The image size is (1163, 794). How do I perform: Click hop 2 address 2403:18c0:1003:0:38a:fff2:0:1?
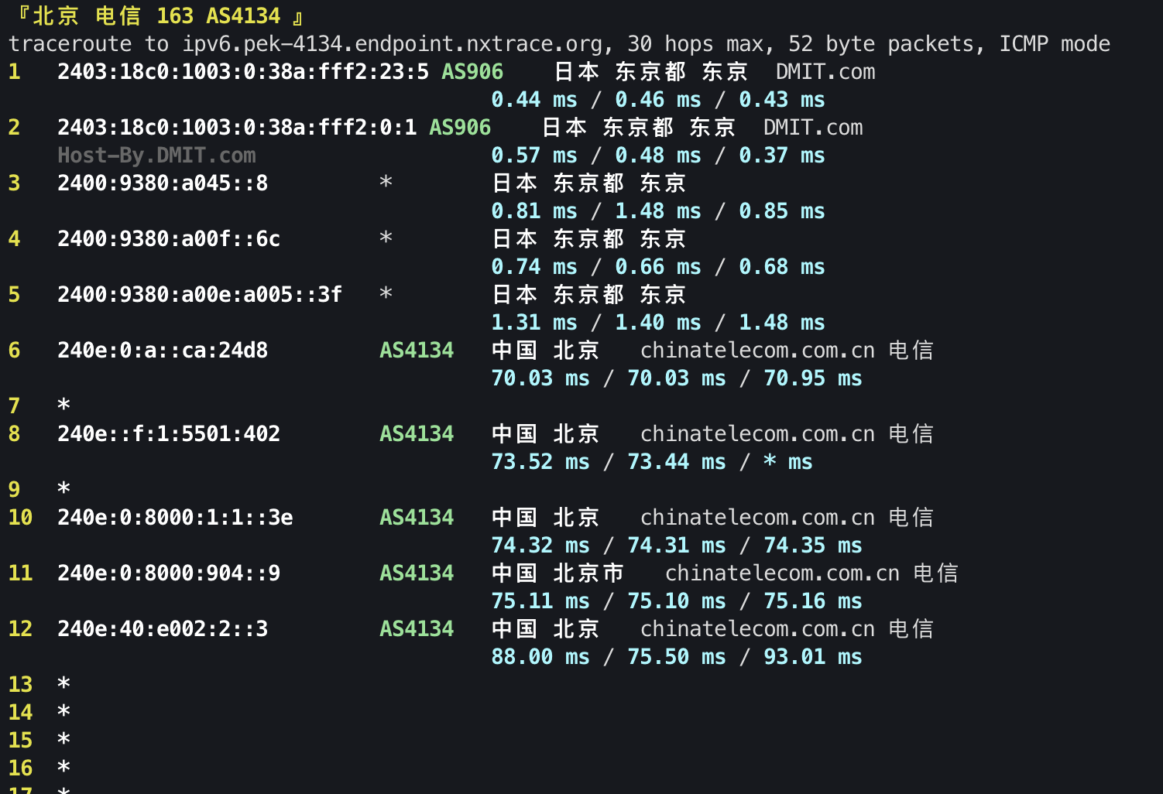pos(236,127)
